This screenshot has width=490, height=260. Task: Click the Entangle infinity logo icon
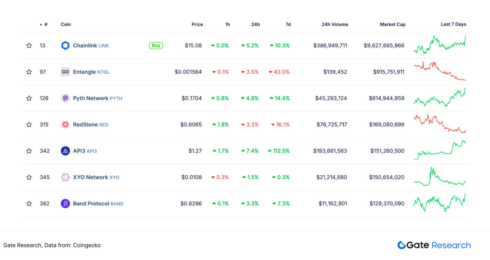pyautogui.click(x=65, y=72)
